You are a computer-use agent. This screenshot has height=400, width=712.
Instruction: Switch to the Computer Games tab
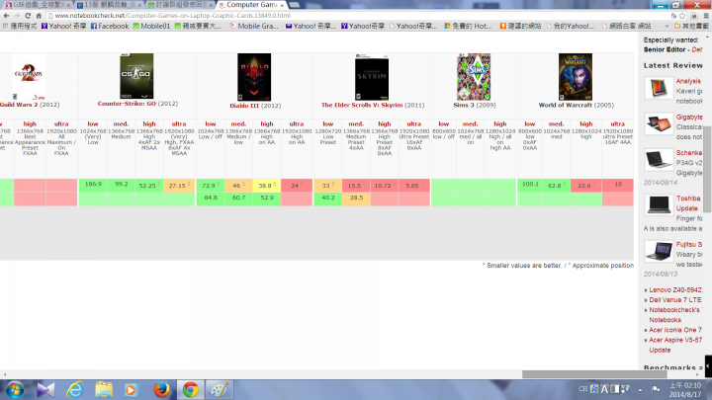(x=251, y=5)
